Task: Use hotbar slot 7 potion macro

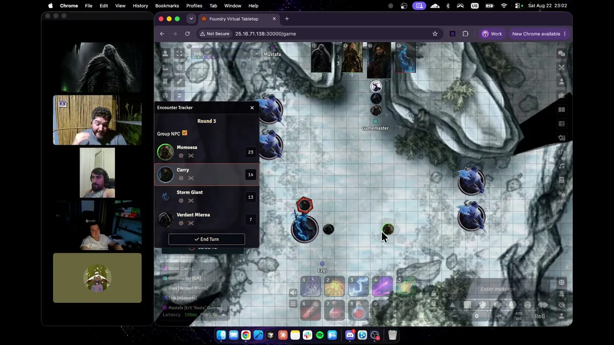Action: point(335,310)
